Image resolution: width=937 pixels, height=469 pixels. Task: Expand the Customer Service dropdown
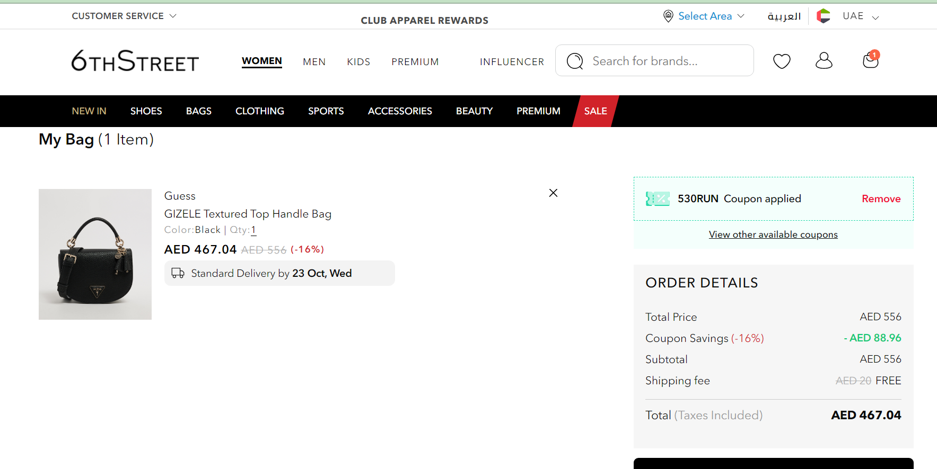click(124, 16)
